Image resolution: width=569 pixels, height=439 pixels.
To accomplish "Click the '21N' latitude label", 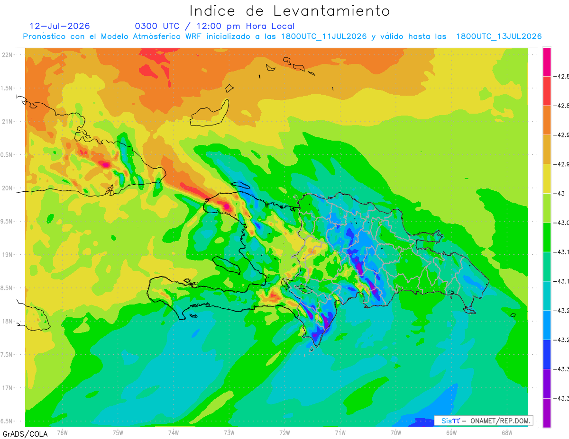I will (x=7, y=121).
